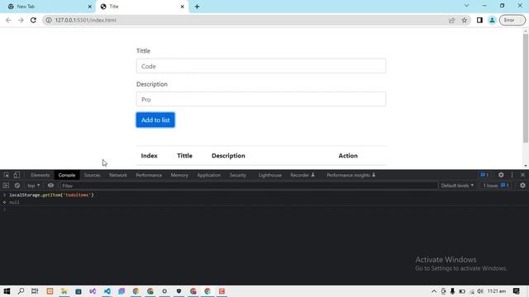Open DevTools settings gear
Viewport: 529px width, 297px height.
(x=501, y=175)
